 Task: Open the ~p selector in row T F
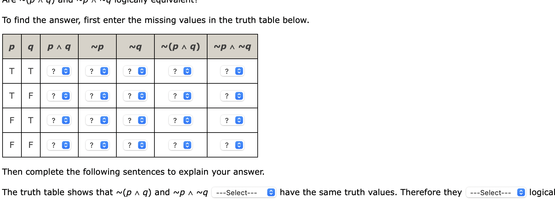pyautogui.click(x=97, y=96)
